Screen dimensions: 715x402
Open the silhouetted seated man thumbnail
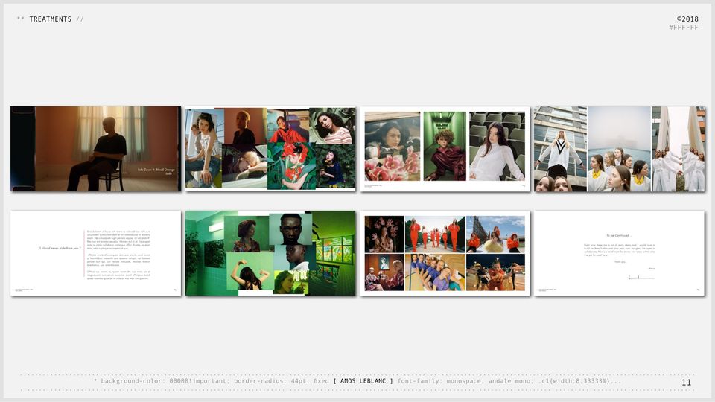coord(96,149)
